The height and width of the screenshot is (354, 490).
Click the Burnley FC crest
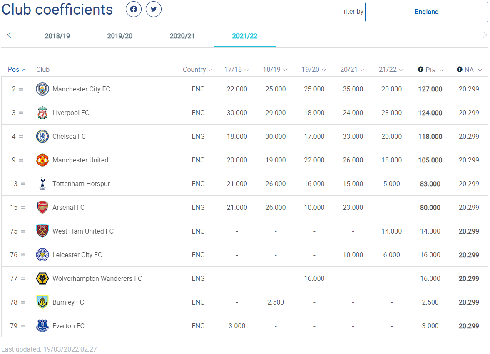pos(42,302)
